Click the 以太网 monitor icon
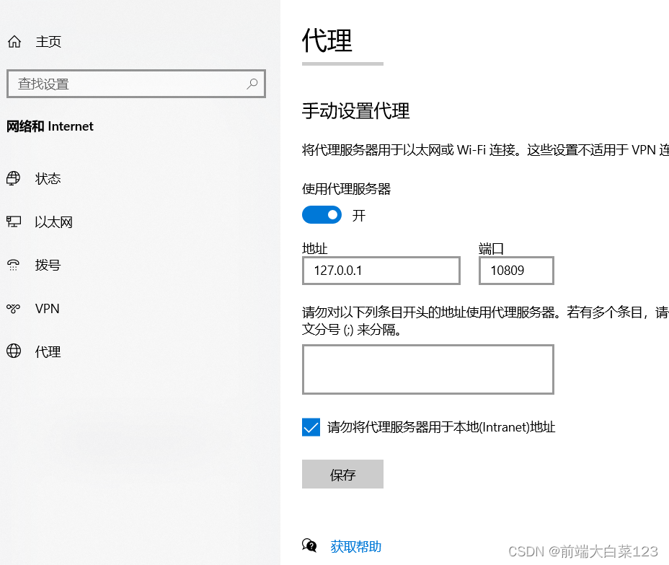Screen dimensions: 669x565 tap(13, 222)
